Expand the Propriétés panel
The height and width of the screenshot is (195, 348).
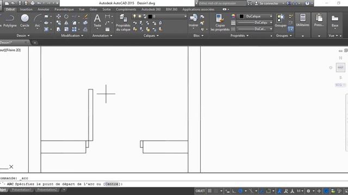pos(239,35)
